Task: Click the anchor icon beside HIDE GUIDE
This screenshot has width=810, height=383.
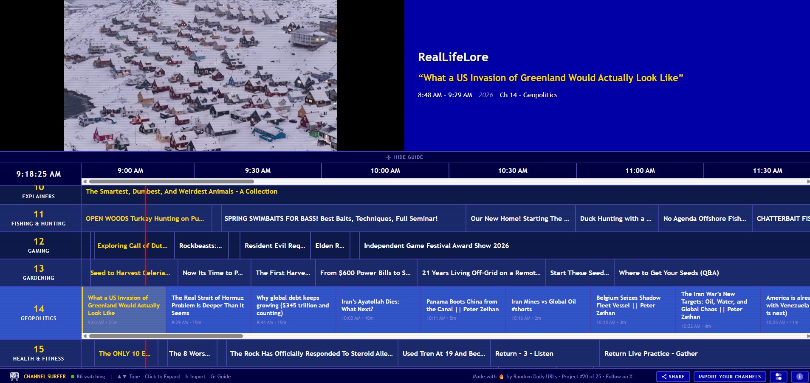Action: pos(389,157)
